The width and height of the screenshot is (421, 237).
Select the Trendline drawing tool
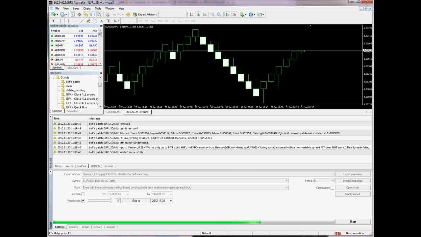click(82, 21)
